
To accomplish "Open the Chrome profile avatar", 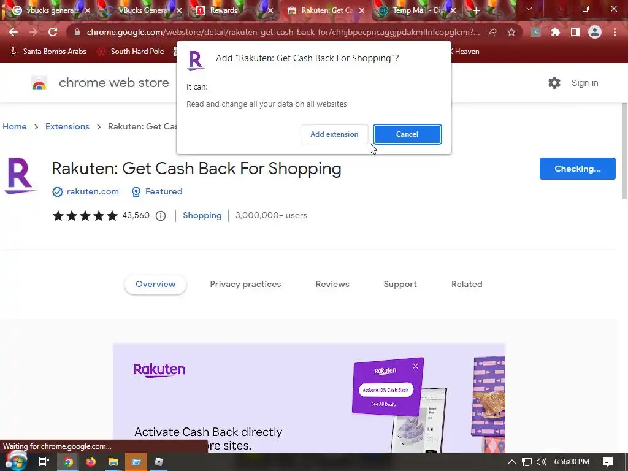I will [595, 32].
